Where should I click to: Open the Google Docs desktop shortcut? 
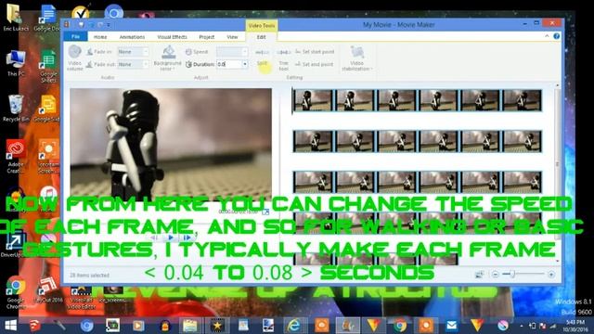coord(47,19)
